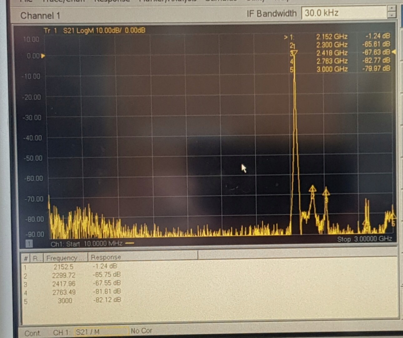Click the yellow arrow right of marker readouts
The width and height of the screenshot is (403, 338).
click(x=394, y=52)
